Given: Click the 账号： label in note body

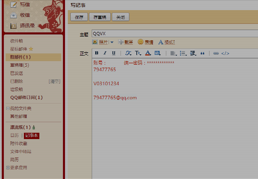Looking at the screenshot, I should [99, 62].
